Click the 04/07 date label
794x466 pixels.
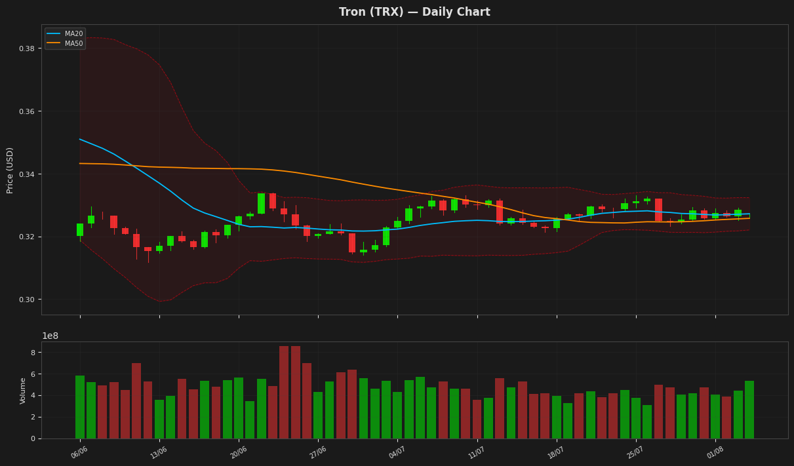click(x=397, y=452)
